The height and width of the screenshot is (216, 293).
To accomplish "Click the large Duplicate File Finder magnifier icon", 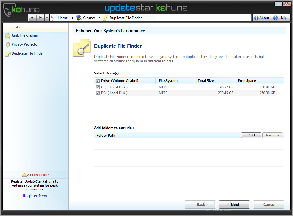I will pos(82,48).
